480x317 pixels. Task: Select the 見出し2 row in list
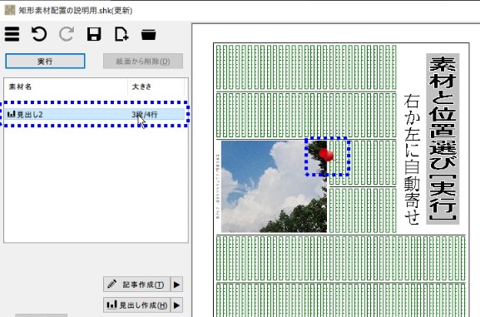click(95, 114)
